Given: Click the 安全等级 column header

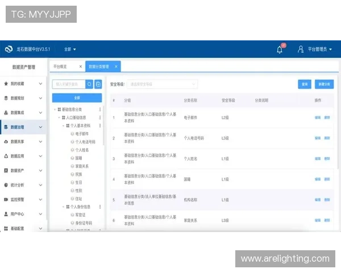Looking at the screenshot, I should (228, 100).
